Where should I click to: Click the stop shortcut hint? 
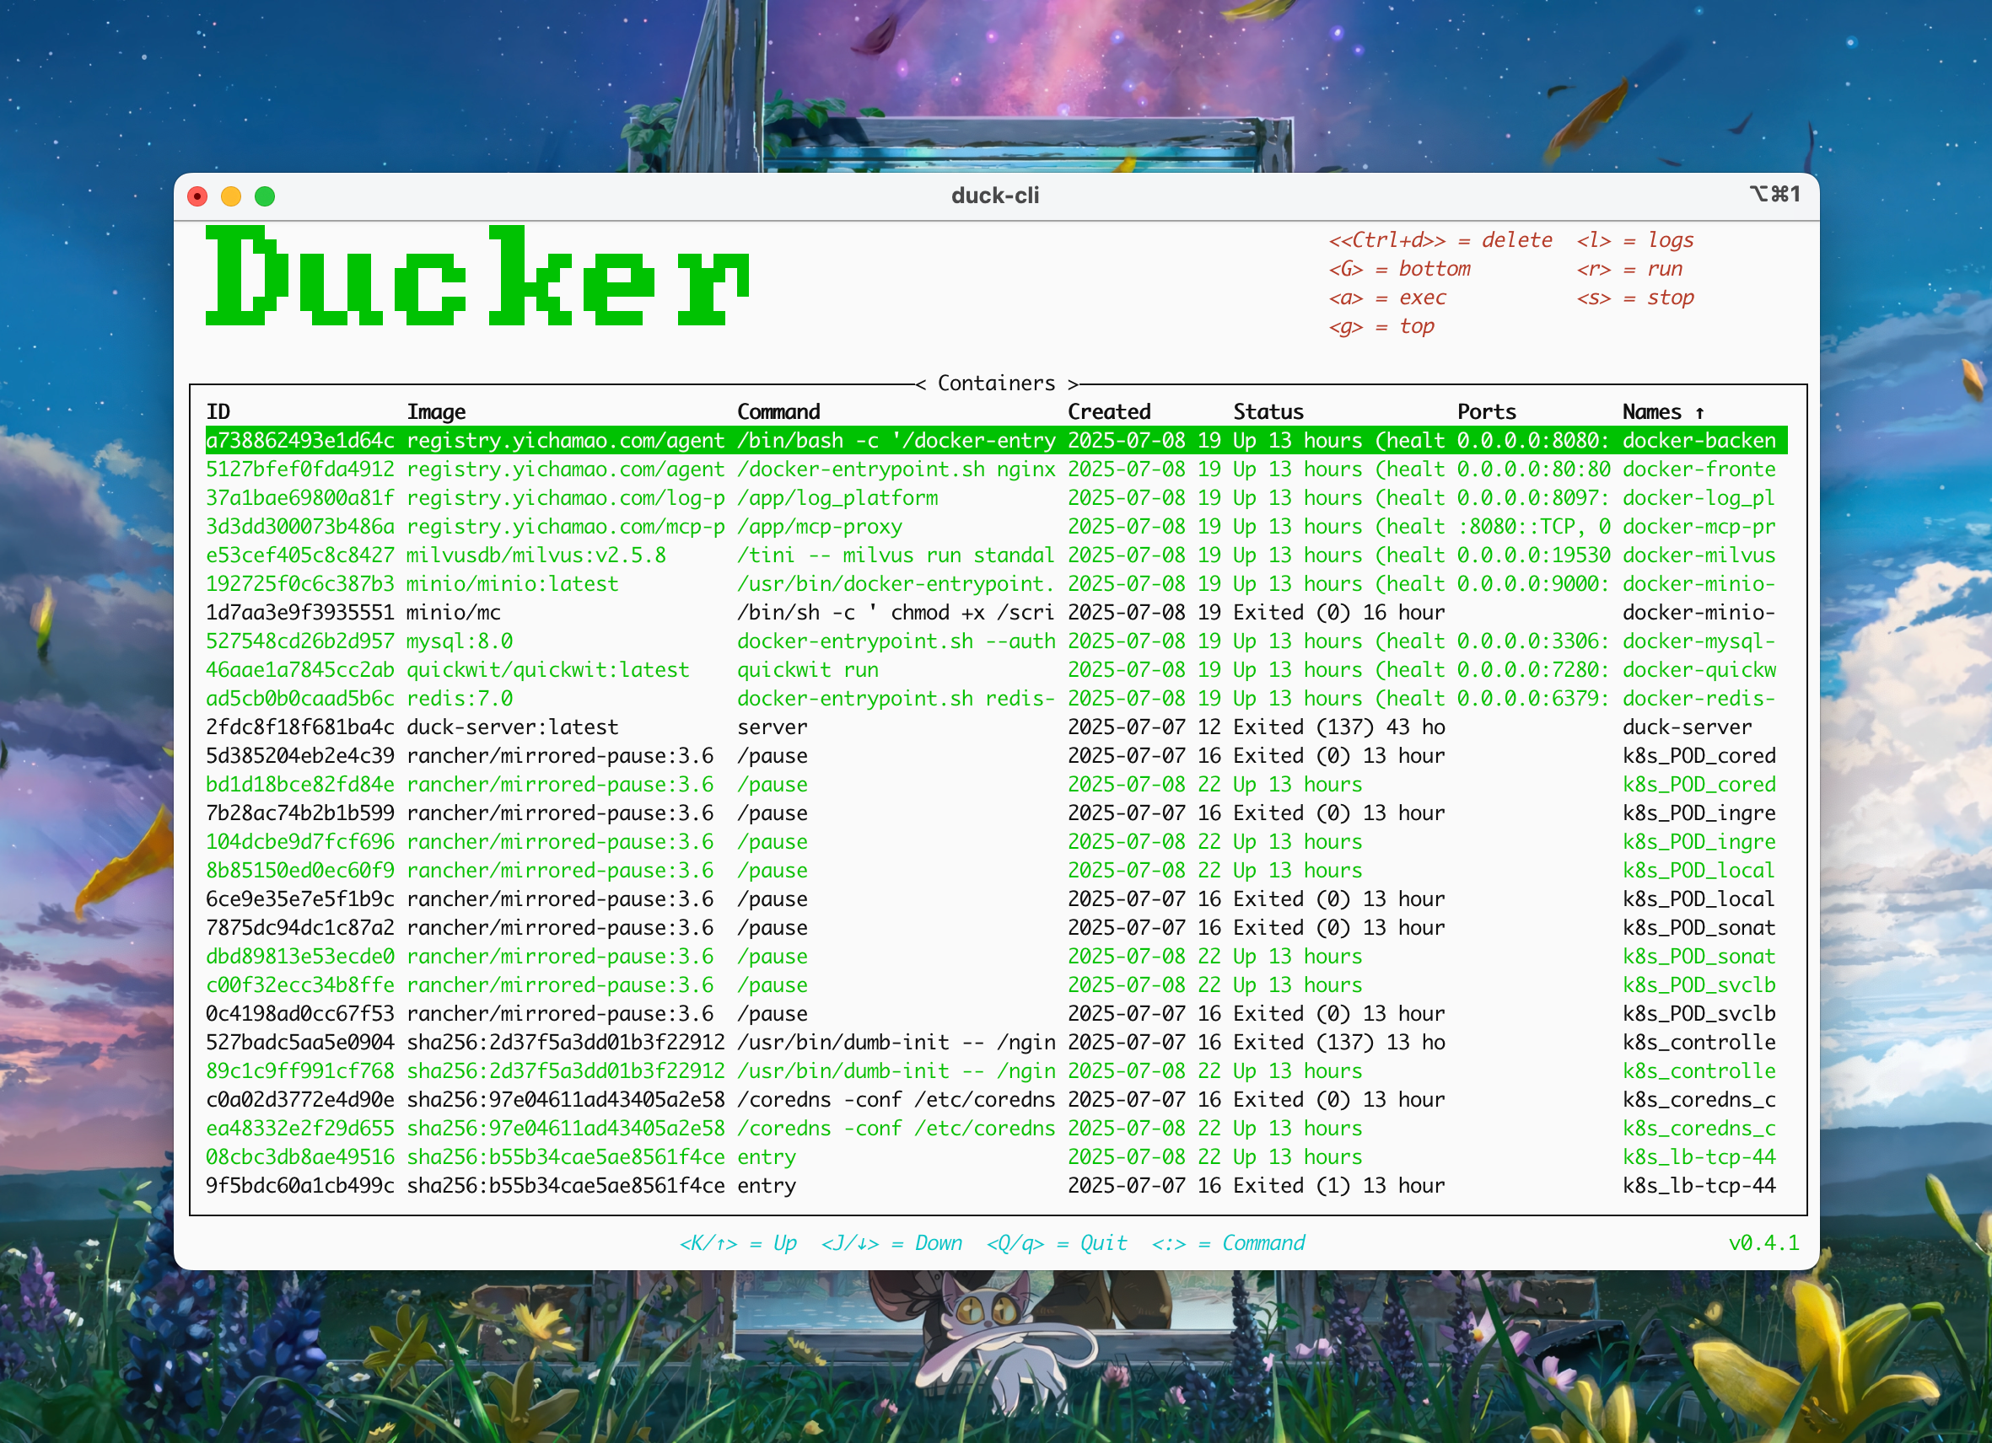(x=1636, y=298)
